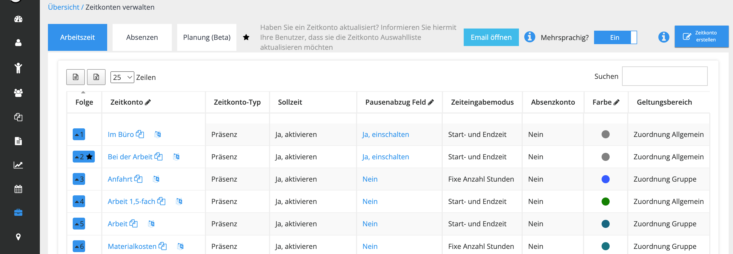
Task: Open the line chart reports icon
Action: click(18, 165)
